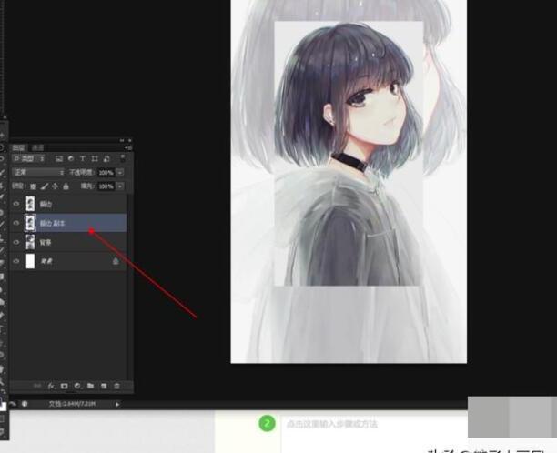The height and width of the screenshot is (453, 557).
Task: Open the Layers panel flyout menu icon
Action: (128, 147)
